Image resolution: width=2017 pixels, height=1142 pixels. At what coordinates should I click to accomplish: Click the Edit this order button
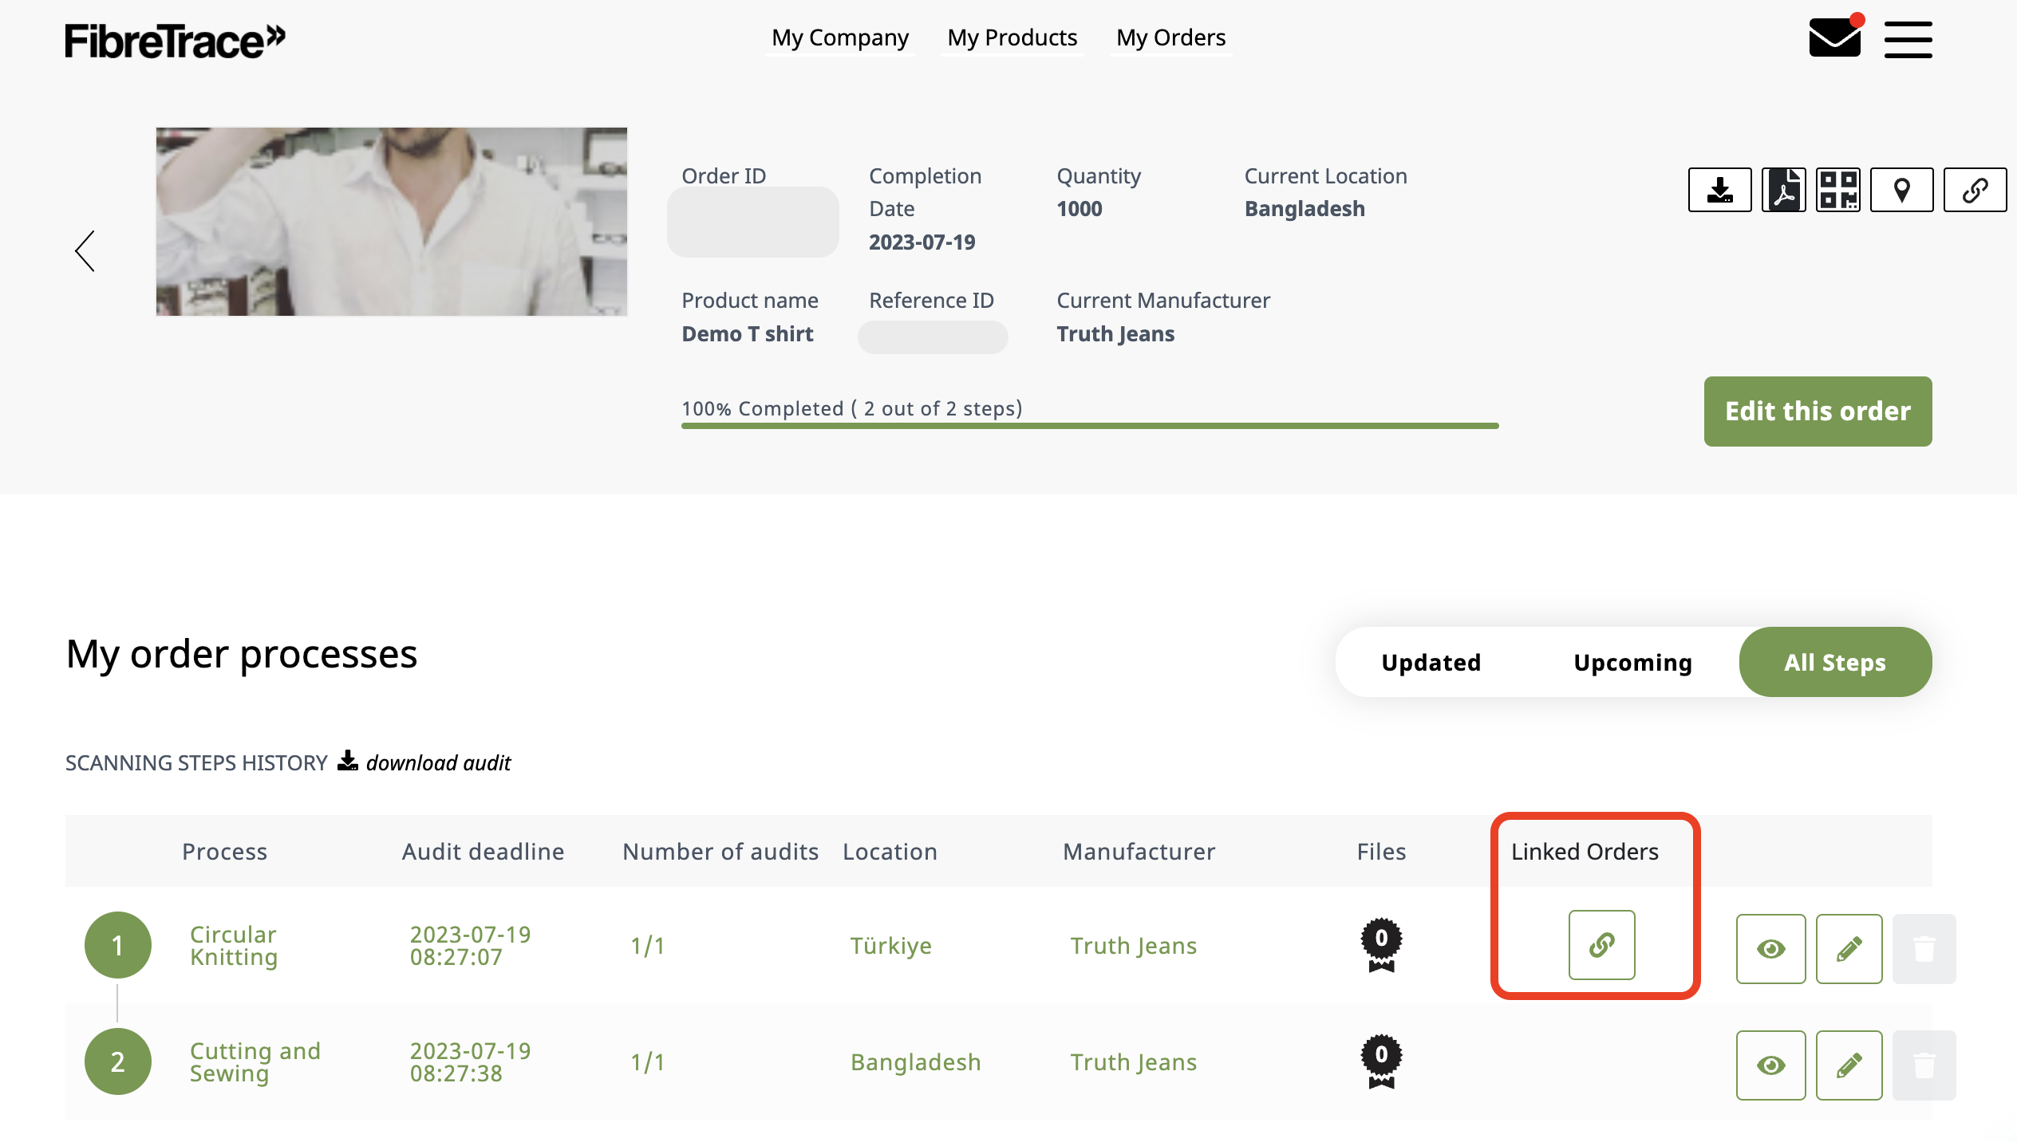click(1818, 412)
